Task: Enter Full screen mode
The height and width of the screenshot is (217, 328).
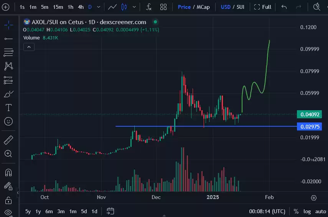Action: coord(262,7)
